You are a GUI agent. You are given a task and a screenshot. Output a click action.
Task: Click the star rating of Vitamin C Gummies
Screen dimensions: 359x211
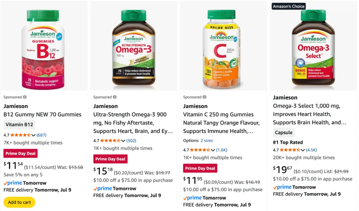(x=200, y=150)
